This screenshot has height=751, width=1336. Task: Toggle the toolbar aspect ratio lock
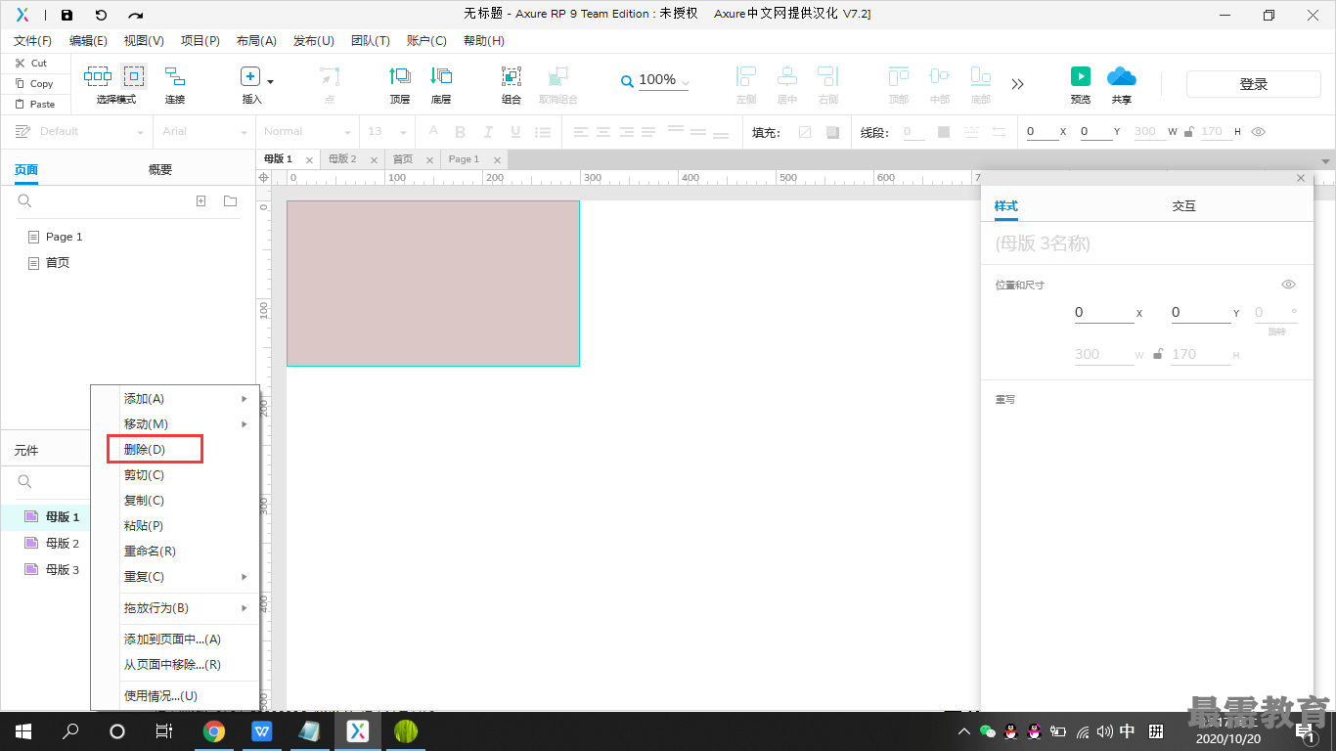pyautogui.click(x=1188, y=132)
